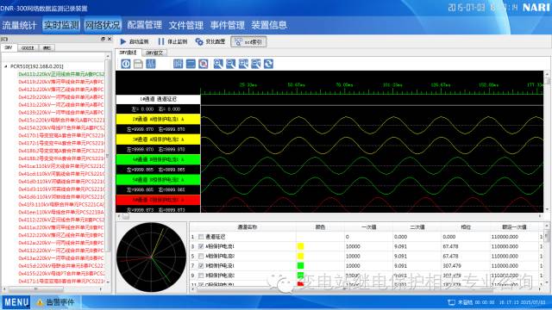Open the 事件管理 menu
Image resolution: width=552 pixels, height=310 pixels.
coord(228,25)
